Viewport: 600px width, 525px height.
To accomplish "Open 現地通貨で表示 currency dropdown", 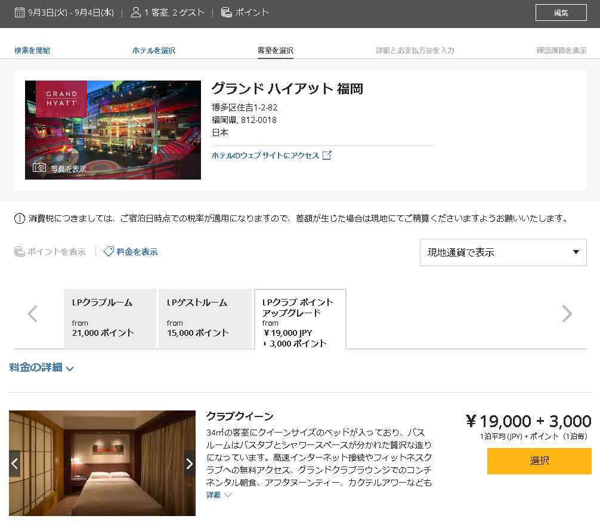I will click(503, 252).
